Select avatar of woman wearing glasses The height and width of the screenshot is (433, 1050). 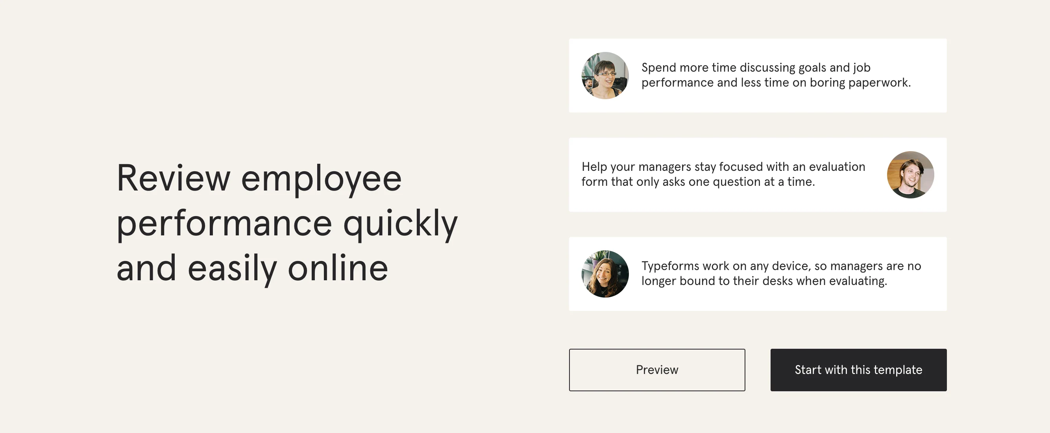[x=605, y=76]
